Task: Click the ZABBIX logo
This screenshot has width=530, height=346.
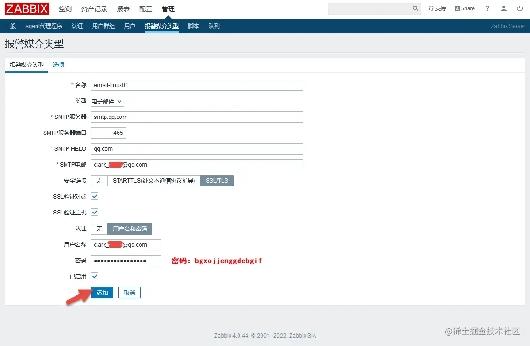Action: click(27, 8)
